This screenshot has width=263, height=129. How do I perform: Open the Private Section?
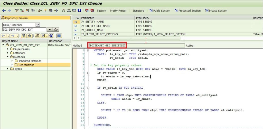tap(216, 11)
